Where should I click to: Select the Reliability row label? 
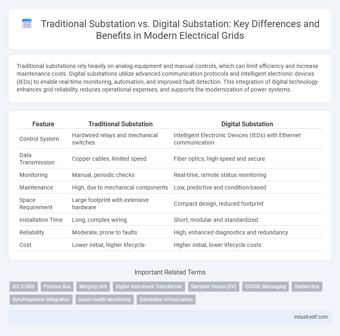(32, 232)
